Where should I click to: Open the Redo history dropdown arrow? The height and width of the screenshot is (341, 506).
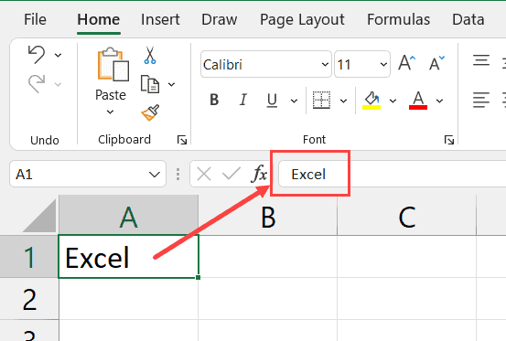58,85
